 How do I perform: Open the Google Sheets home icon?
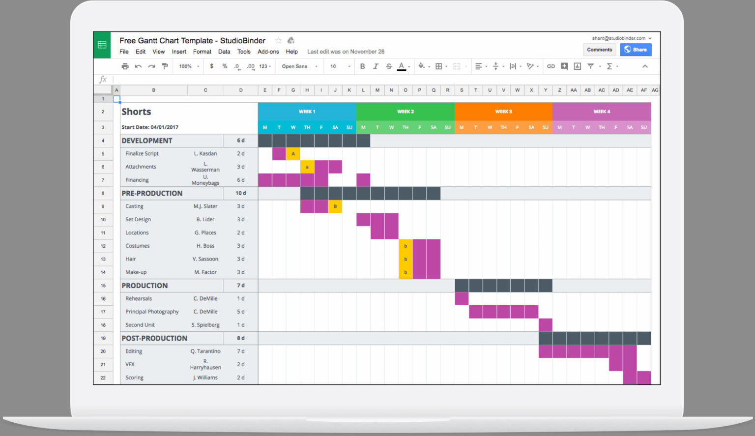point(102,45)
